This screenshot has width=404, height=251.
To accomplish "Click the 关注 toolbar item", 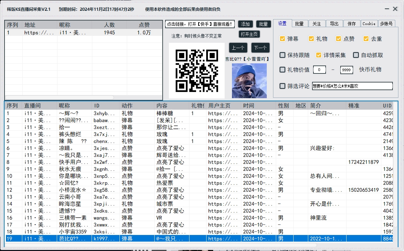I will [317, 23].
